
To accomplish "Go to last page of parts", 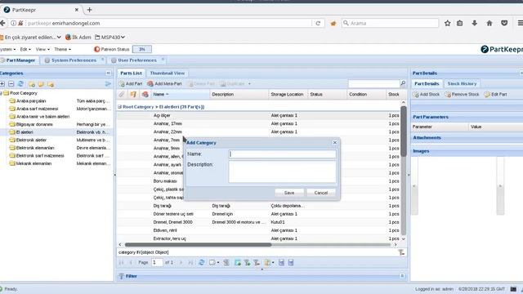I will (190, 263).
